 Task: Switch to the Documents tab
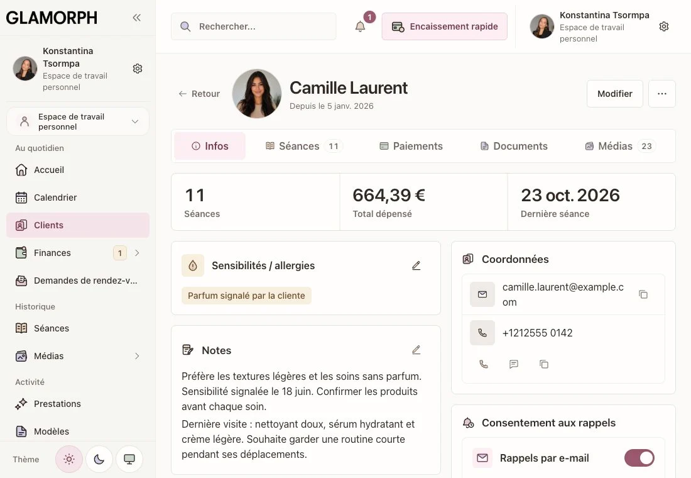click(x=513, y=146)
